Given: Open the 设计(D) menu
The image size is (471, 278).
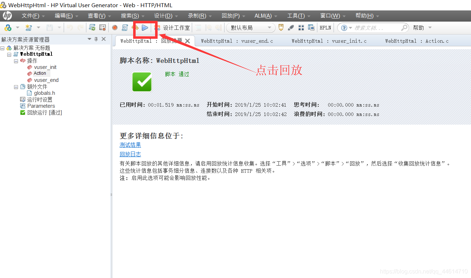Looking at the screenshot, I should coord(166,16).
